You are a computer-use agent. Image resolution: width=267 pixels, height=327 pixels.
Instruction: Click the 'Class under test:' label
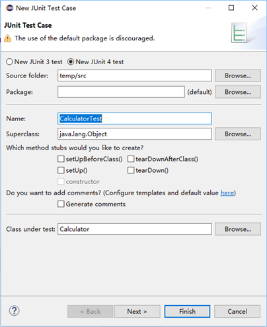tap(30, 229)
